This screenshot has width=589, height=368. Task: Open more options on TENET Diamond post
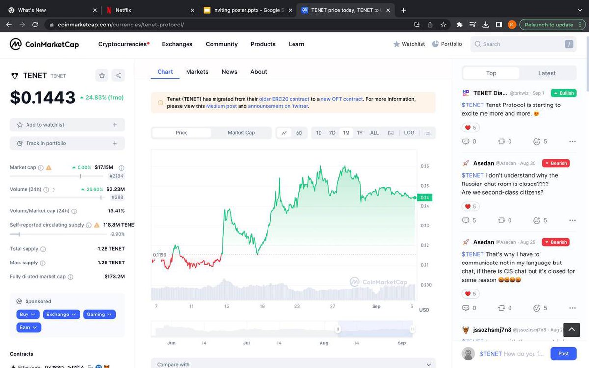[x=572, y=141]
